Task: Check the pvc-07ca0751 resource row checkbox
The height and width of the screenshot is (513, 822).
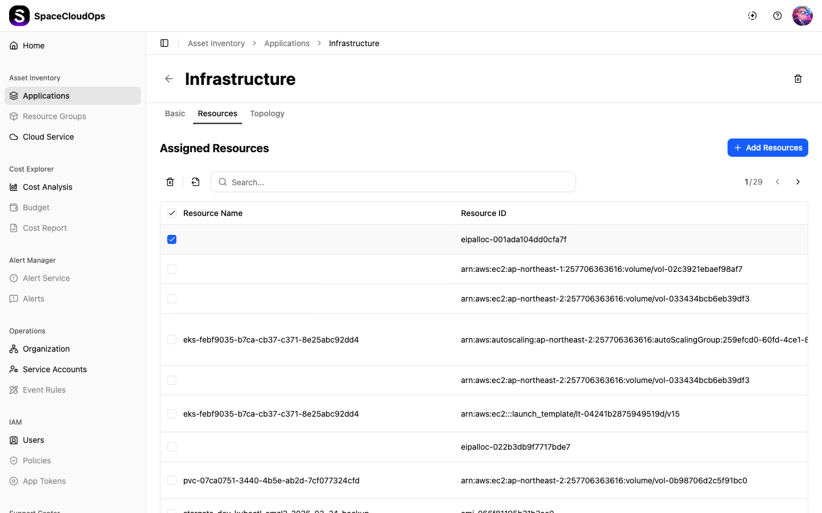Action: [x=172, y=481]
